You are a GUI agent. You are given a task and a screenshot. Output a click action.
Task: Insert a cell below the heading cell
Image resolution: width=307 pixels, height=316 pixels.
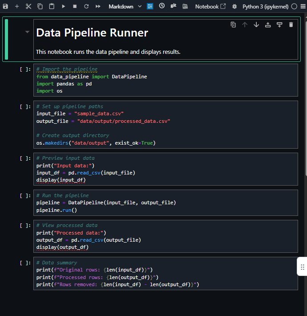tap(279, 24)
